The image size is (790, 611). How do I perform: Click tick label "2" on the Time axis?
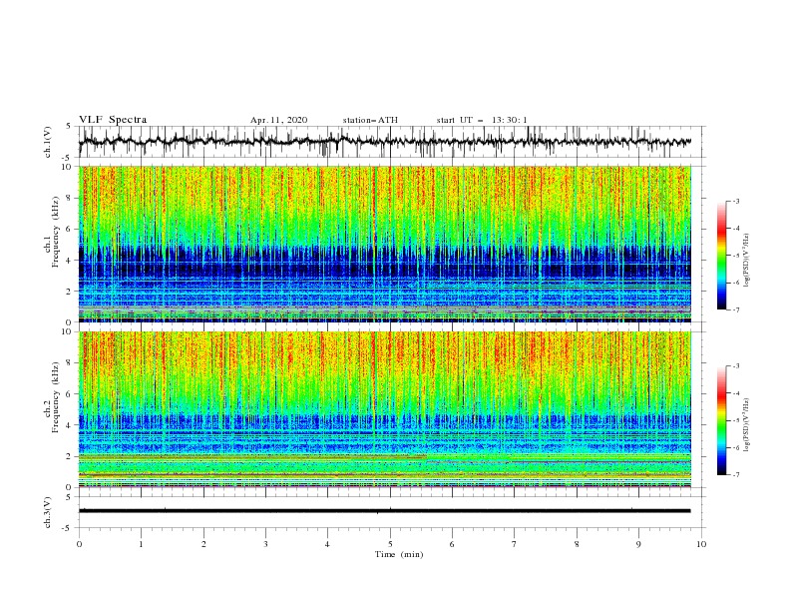(203, 544)
